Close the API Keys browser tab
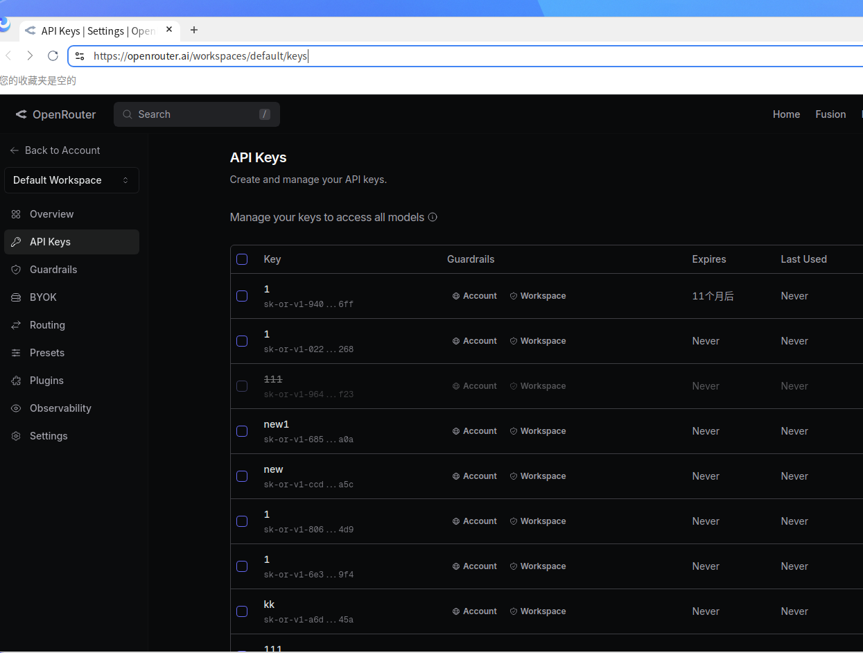Screen dimensions: 863x653 pyautogui.click(x=169, y=30)
